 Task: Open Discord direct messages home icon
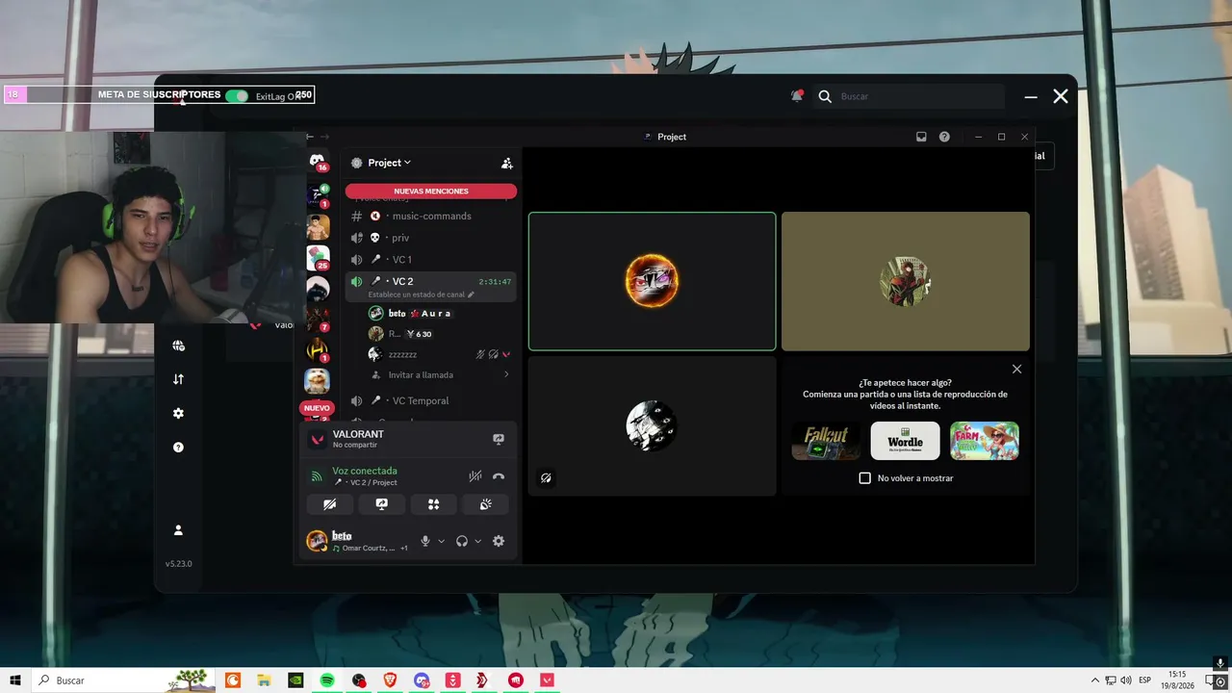pyautogui.click(x=318, y=161)
